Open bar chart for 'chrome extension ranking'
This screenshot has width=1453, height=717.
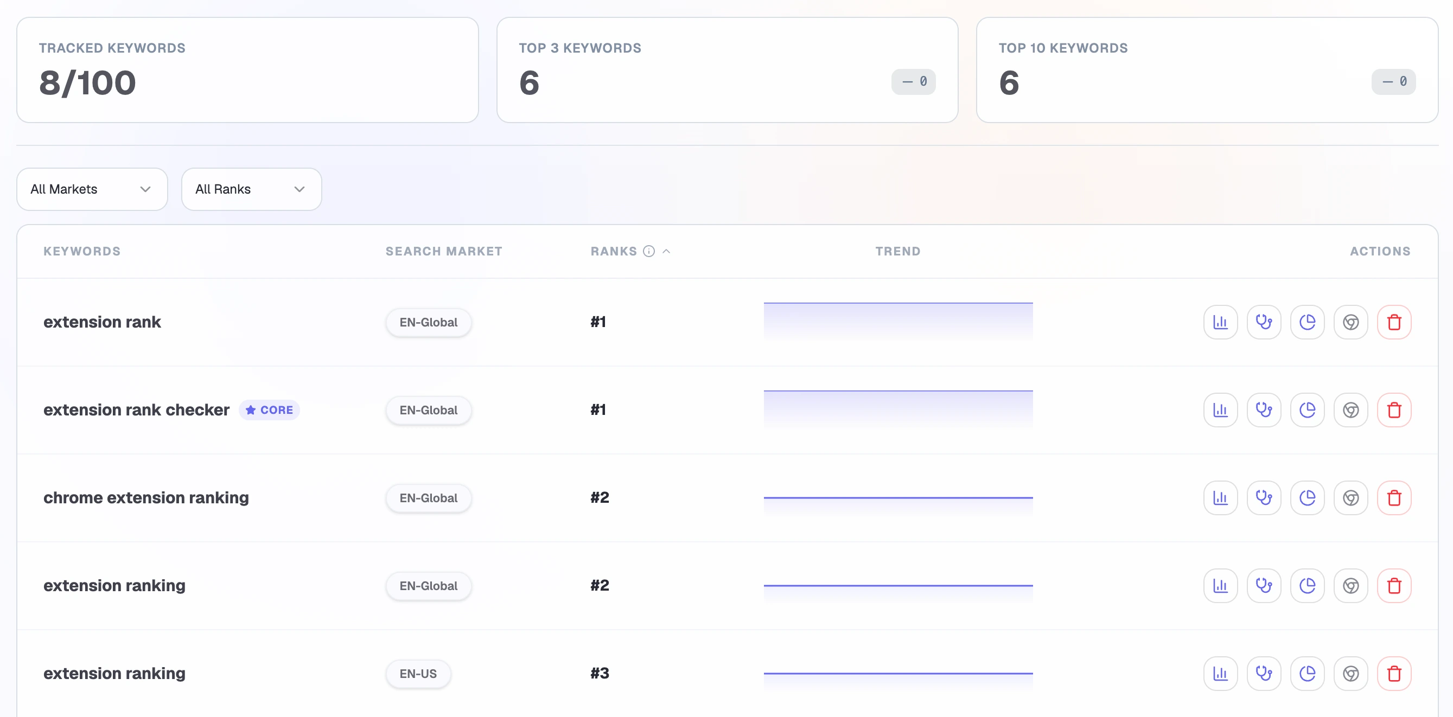(1220, 498)
